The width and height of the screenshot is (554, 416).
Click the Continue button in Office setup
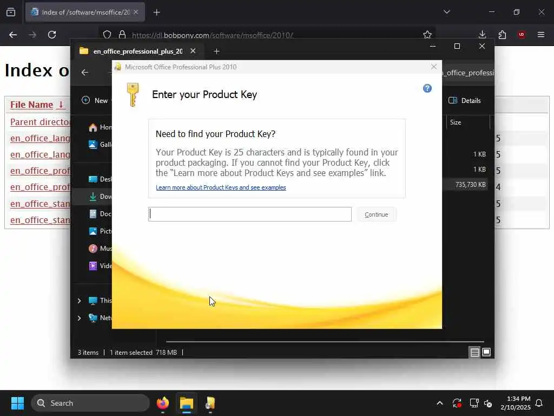click(x=377, y=214)
